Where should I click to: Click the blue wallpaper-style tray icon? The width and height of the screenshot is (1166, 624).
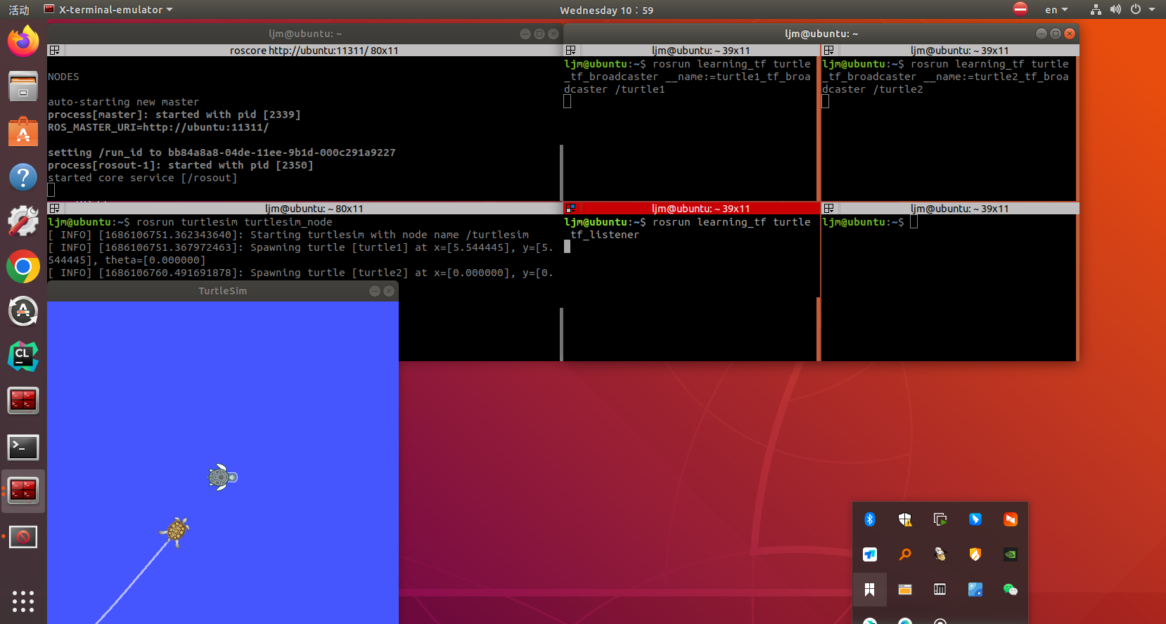[975, 590]
